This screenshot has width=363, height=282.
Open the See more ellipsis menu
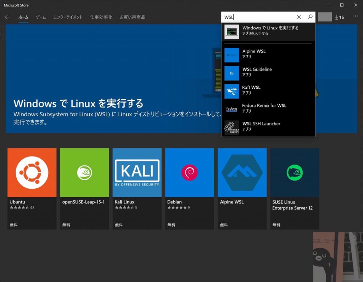(x=355, y=16)
